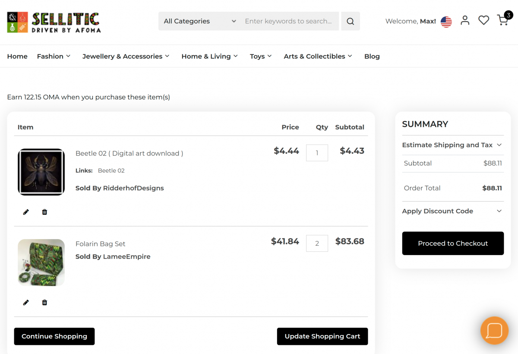Expand the Home & Living menu
The width and height of the screenshot is (518, 354).
pos(210,56)
